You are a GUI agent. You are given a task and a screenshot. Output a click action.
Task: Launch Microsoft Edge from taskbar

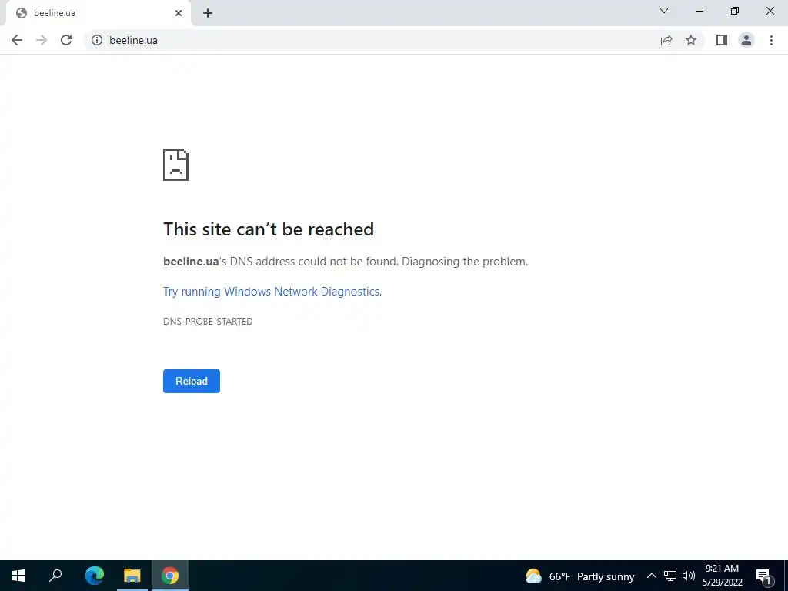[95, 576]
